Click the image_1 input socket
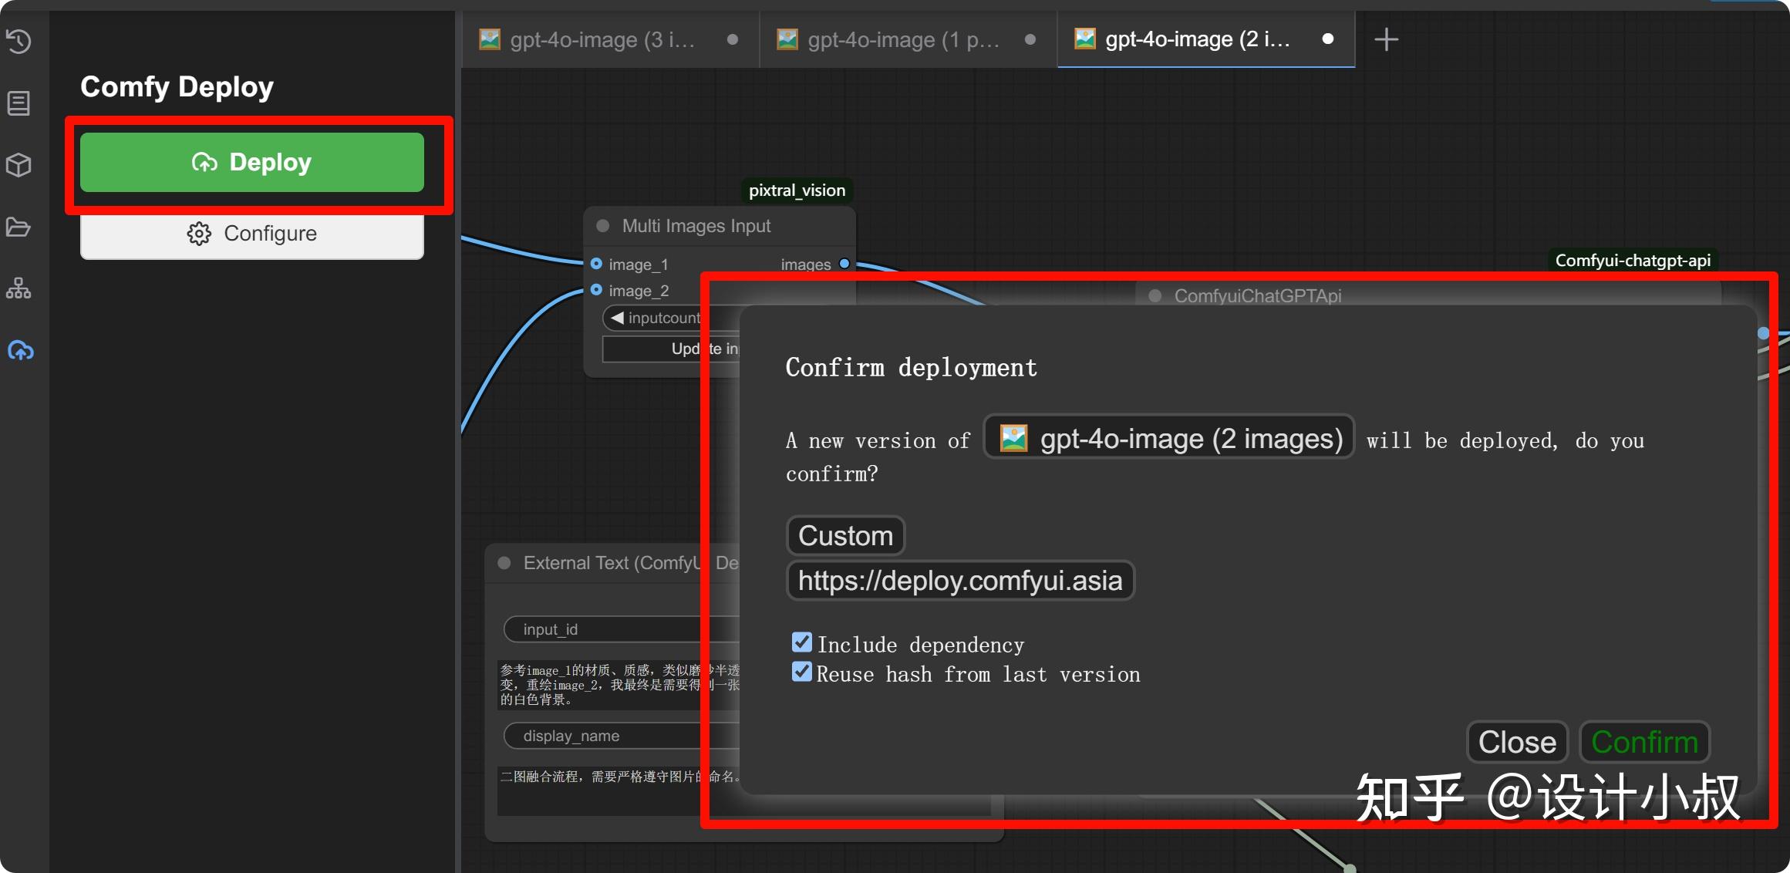This screenshot has width=1790, height=873. [x=596, y=264]
